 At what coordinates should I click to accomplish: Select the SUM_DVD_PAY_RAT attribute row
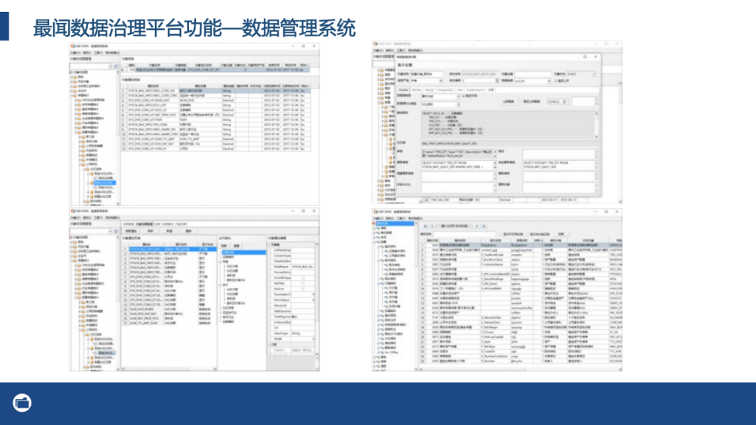pyautogui.click(x=169, y=314)
